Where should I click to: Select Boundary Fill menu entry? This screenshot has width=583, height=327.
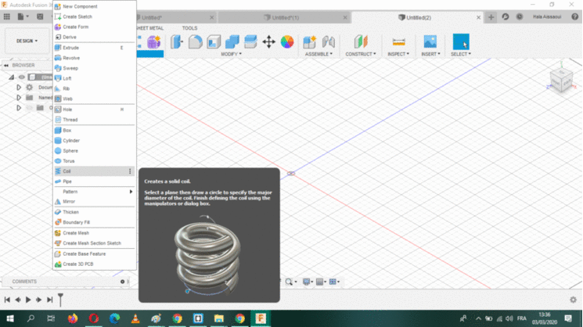[94, 222]
